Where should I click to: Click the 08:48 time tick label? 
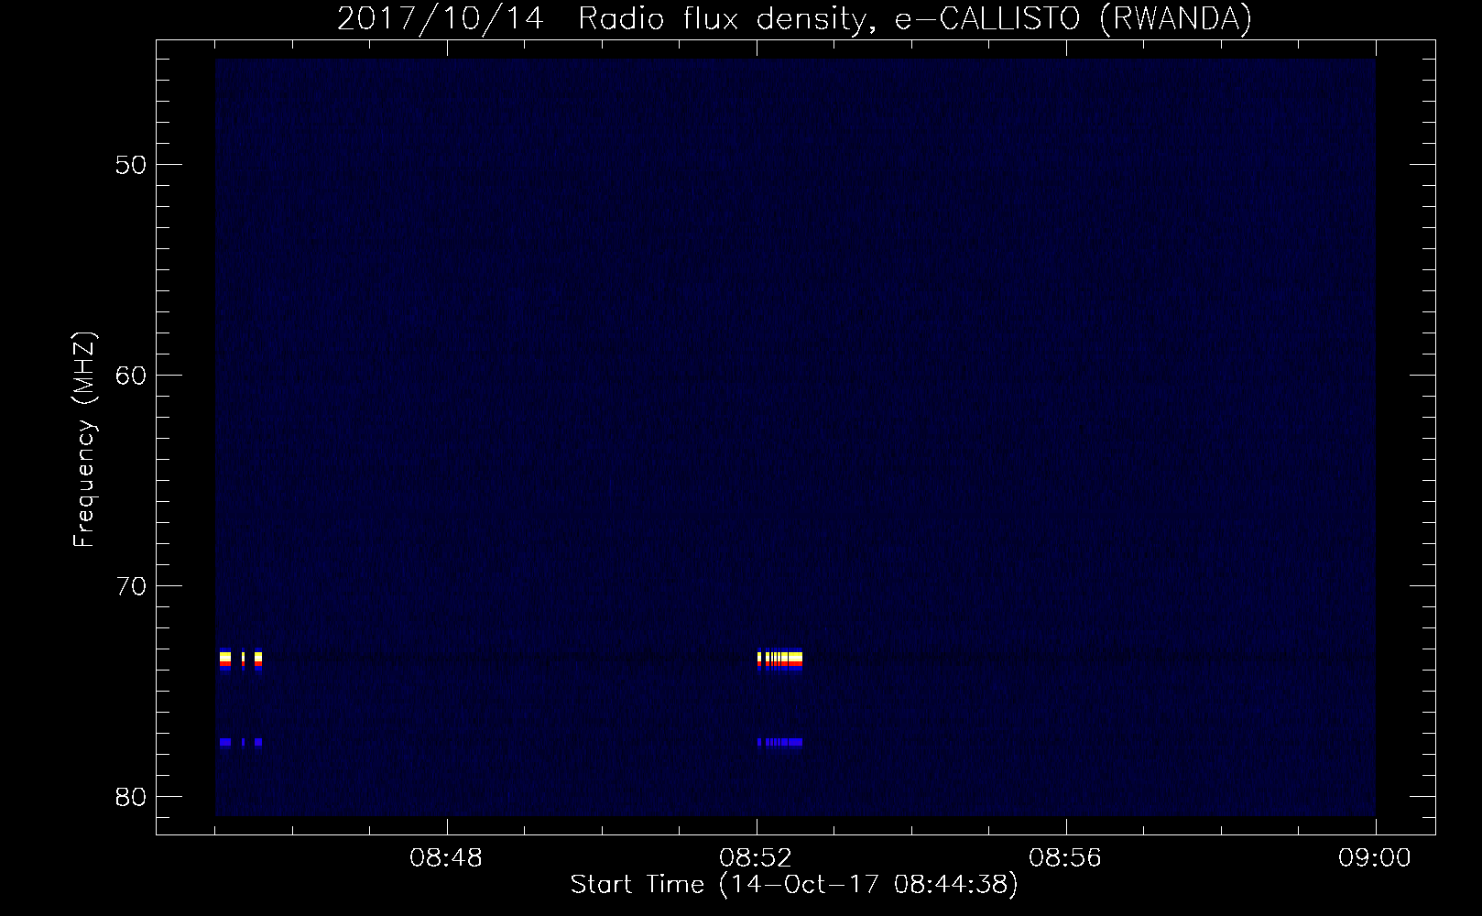coord(447,858)
